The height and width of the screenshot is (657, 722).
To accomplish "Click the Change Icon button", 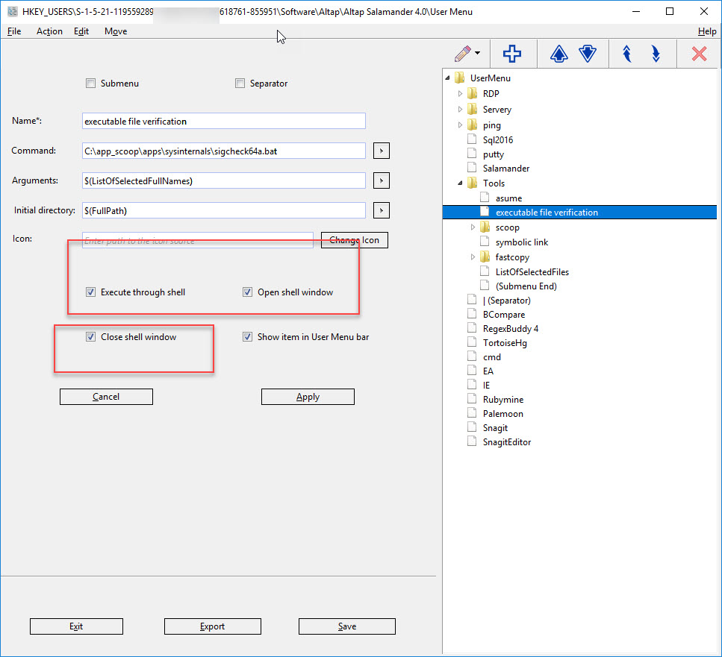I will (x=355, y=240).
